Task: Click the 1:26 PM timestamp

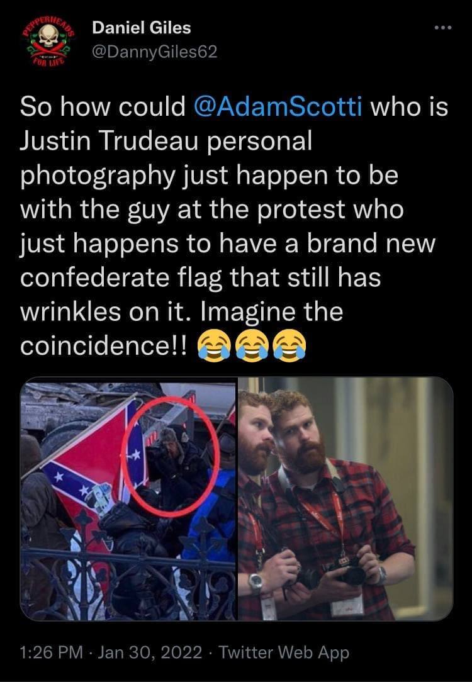Action: [x=52, y=652]
